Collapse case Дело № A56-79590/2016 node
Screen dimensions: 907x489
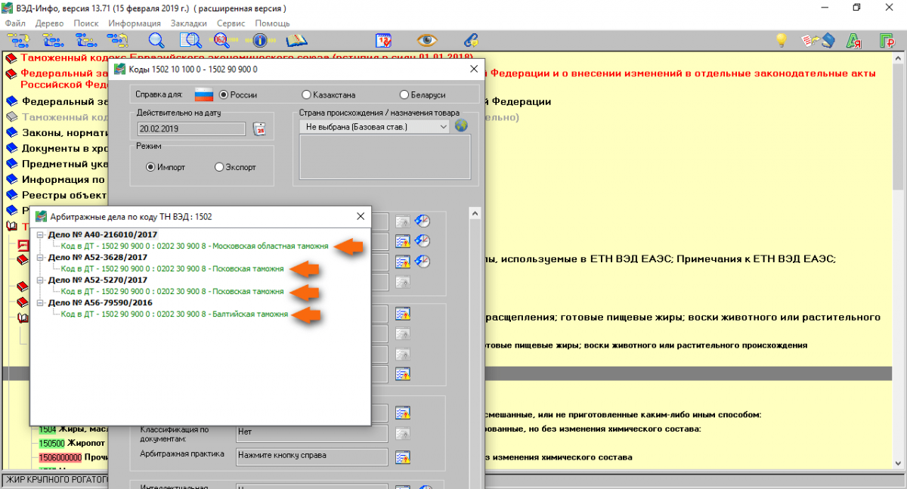pos(39,302)
